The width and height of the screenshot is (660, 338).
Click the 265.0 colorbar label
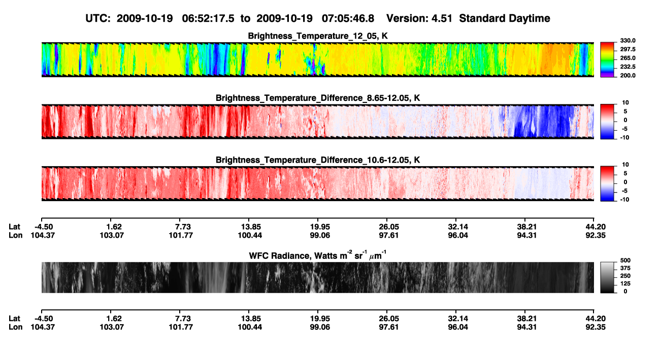pyautogui.click(x=628, y=58)
